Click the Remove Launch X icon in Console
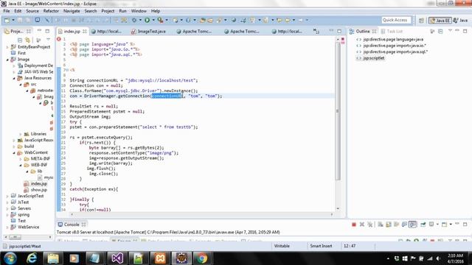This screenshot has width=472, height=265. [362, 225]
